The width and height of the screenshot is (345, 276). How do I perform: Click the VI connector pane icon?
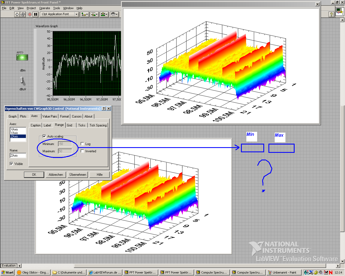tap(339, 12)
